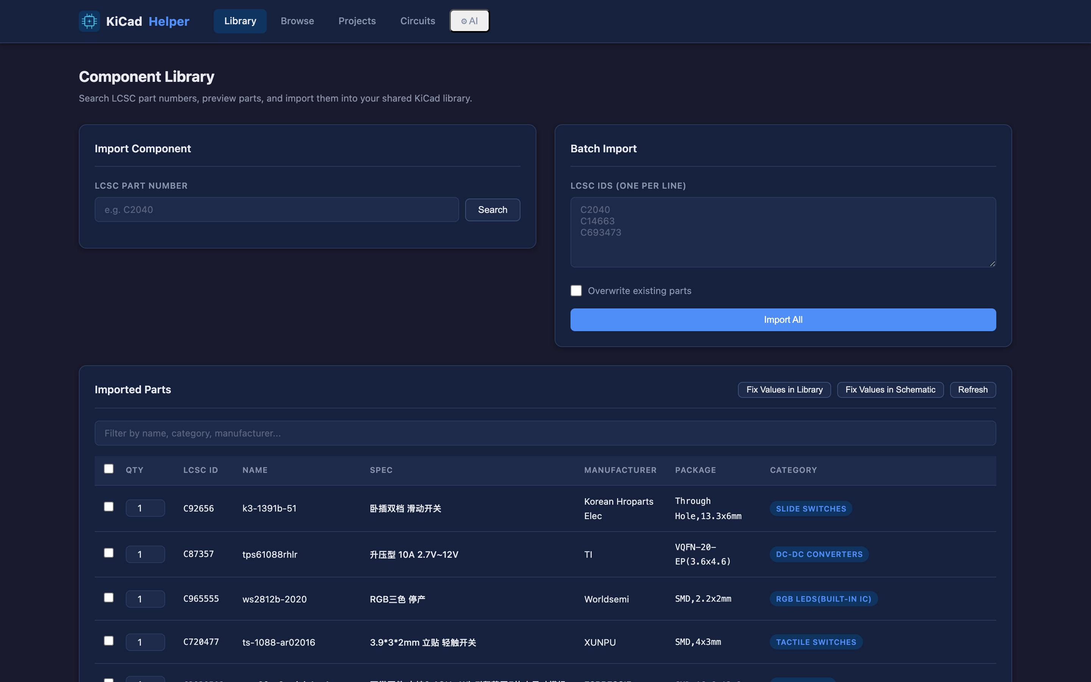The height and width of the screenshot is (682, 1091).
Task: Open the AI settings button
Action: [x=469, y=21]
